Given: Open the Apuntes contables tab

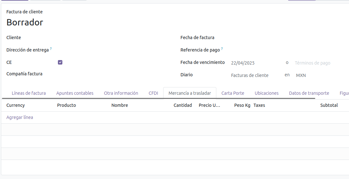Looking at the screenshot, I should click(75, 93).
